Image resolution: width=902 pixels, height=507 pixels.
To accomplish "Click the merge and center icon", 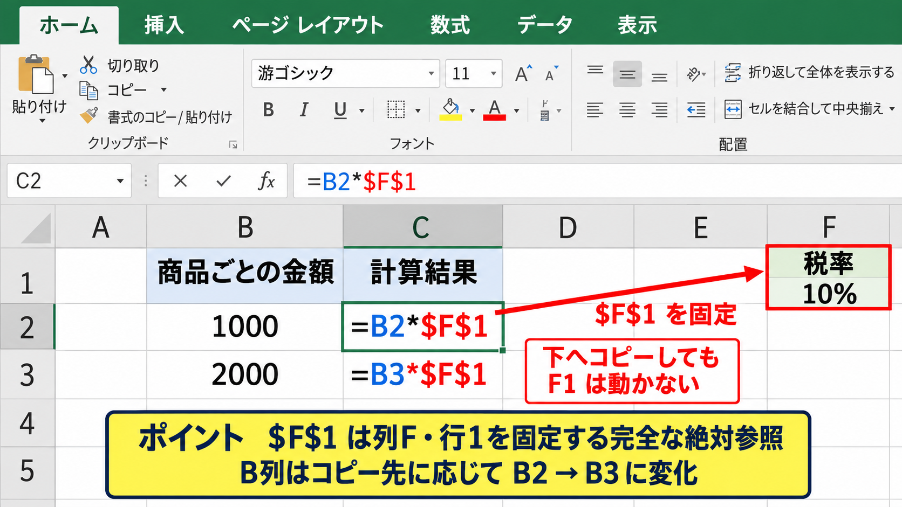I will 733,109.
